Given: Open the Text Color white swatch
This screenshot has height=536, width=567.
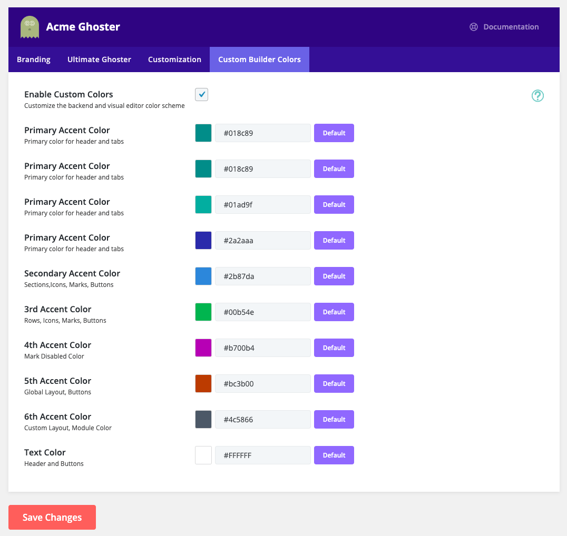Looking at the screenshot, I should tap(203, 455).
